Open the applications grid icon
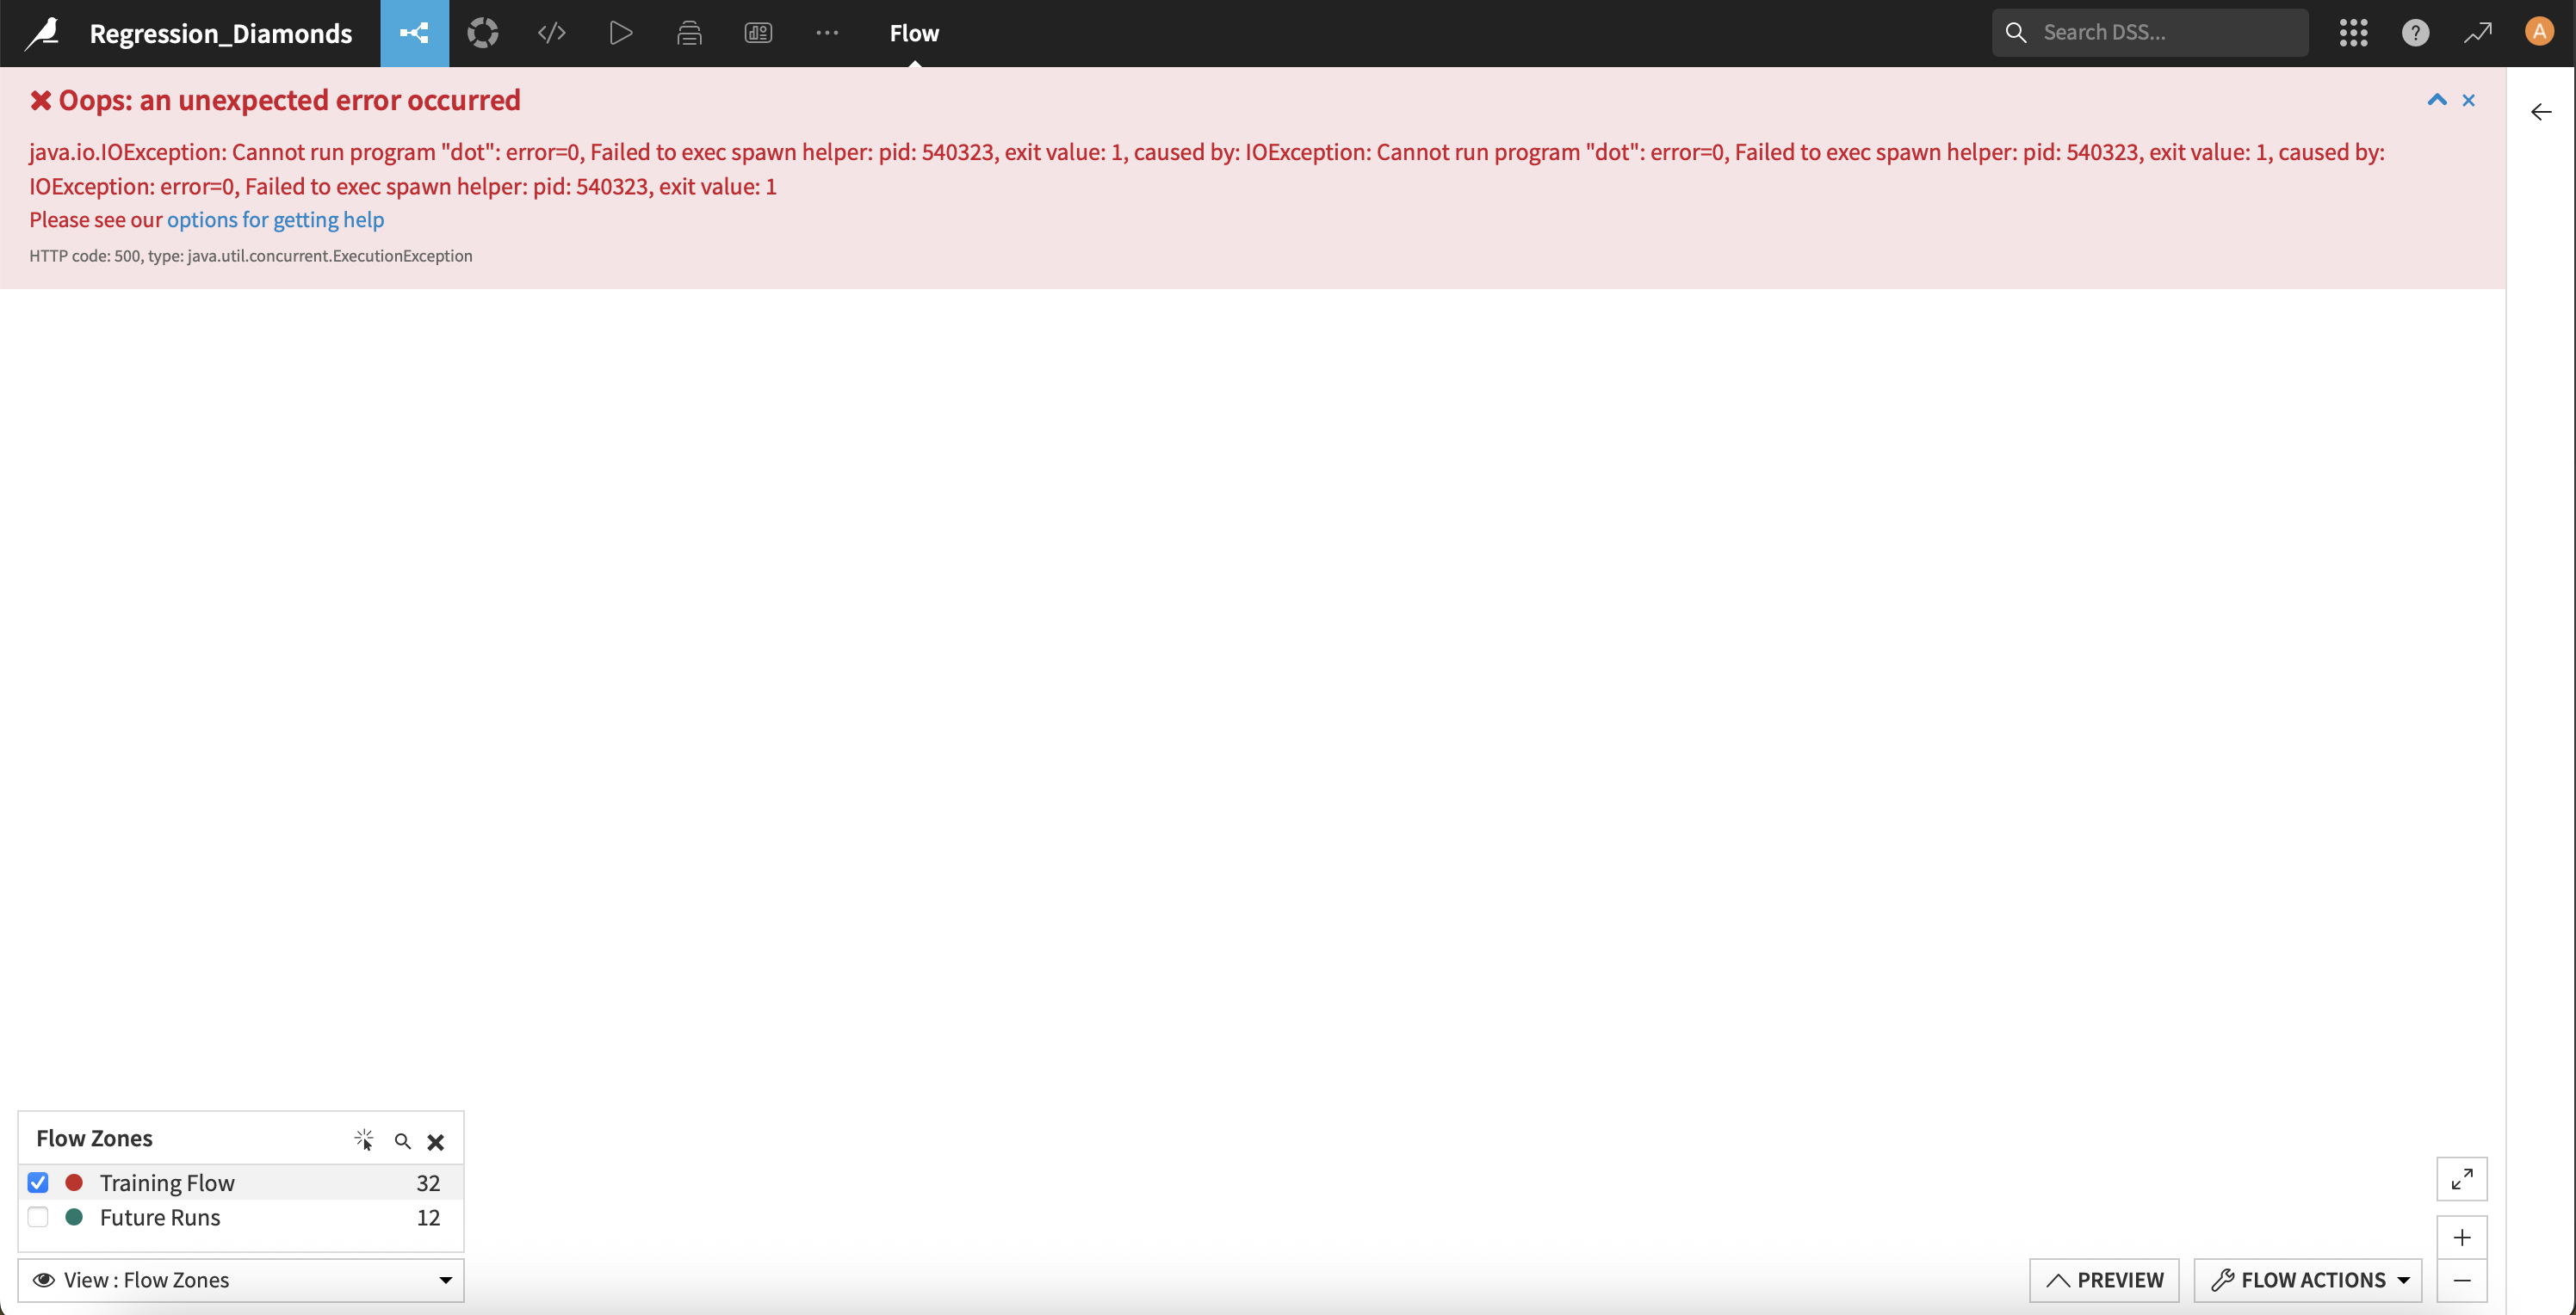The image size is (2576, 1315). pos(2353,33)
